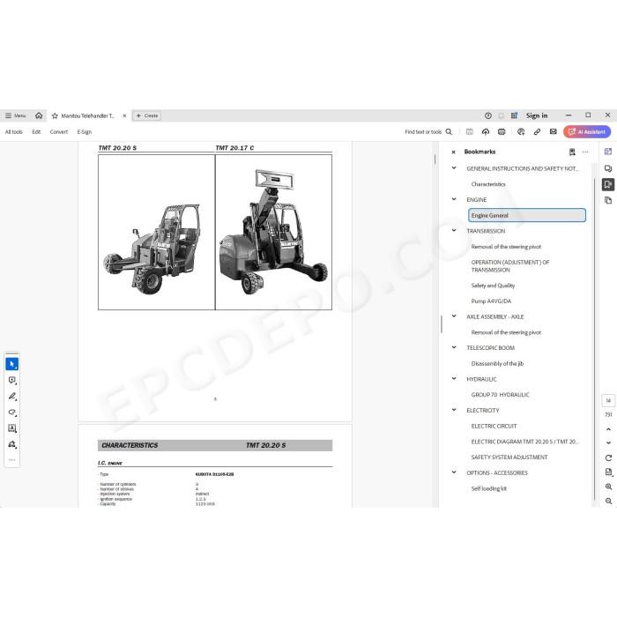Select the add text box tool

point(12,428)
